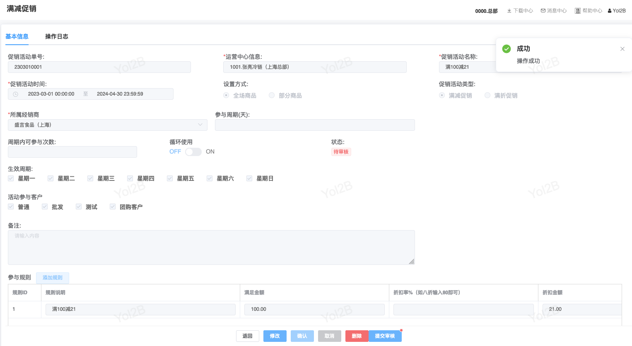
Task: Click the message center envelope icon
Action: click(543, 11)
